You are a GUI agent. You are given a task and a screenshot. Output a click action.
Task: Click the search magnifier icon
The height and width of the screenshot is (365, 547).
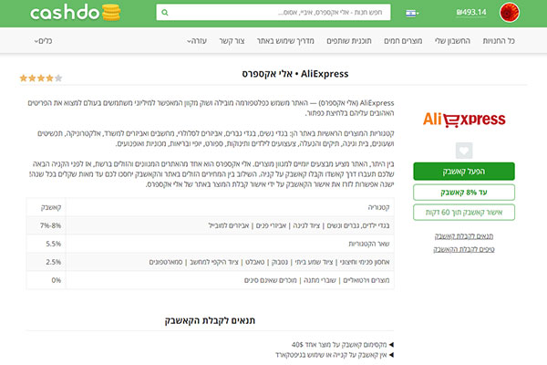[165, 13]
